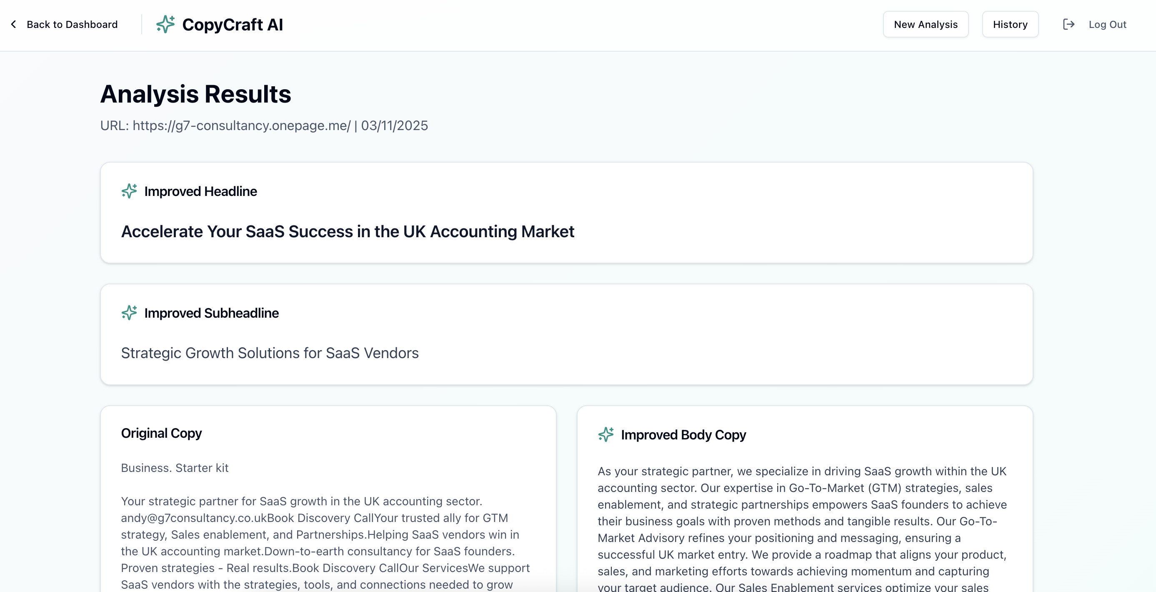This screenshot has height=592, width=1156.
Task: Click the CopyCraft AI sparkle logo icon
Action: 165,24
